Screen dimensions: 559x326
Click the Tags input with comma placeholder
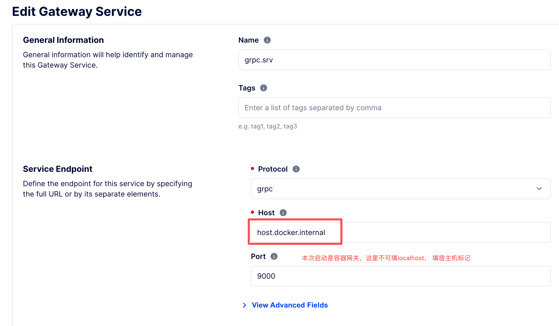click(x=394, y=108)
